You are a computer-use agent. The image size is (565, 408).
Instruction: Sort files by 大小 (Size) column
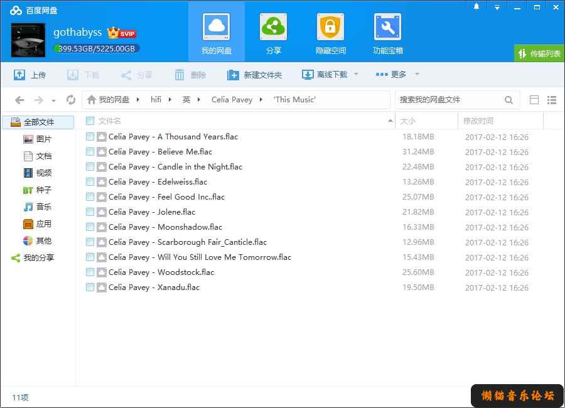click(x=407, y=121)
